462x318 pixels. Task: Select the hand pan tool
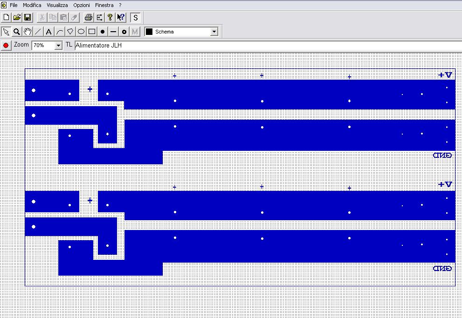pos(28,32)
